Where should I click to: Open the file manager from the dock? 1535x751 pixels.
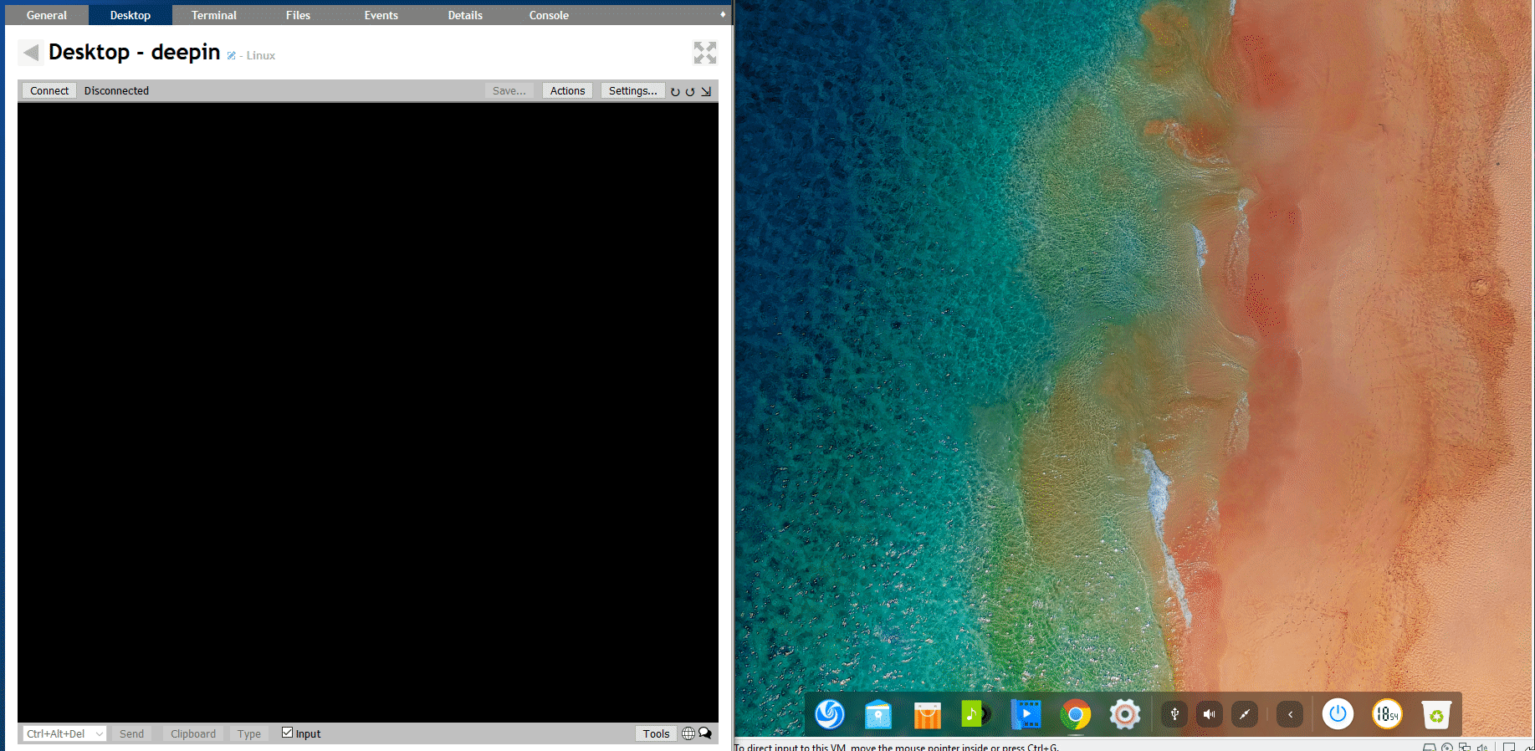coord(878,715)
